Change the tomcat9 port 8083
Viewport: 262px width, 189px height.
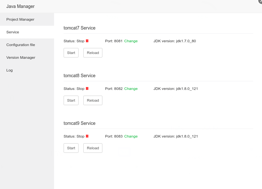131,136
